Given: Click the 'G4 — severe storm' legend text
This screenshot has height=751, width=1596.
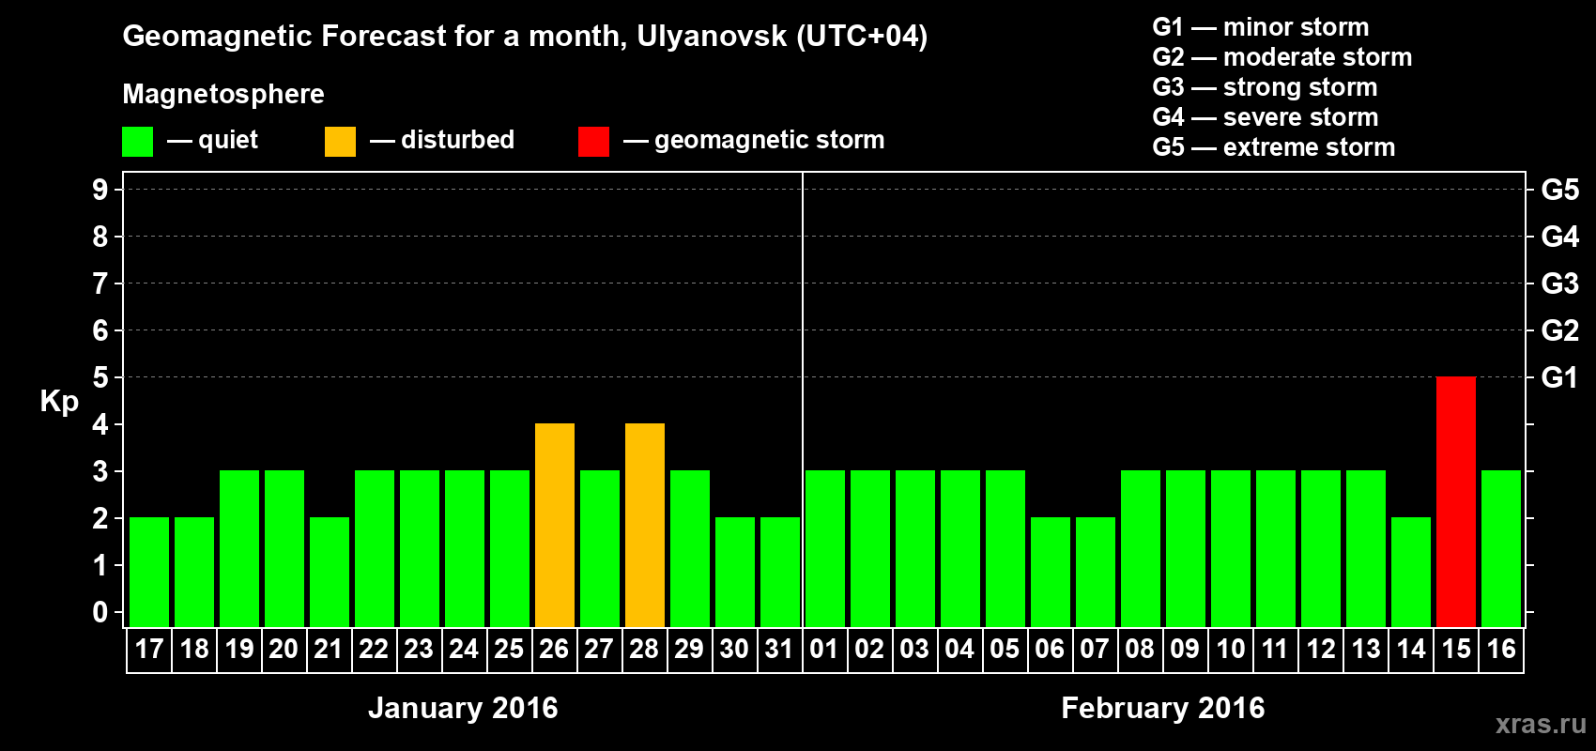Looking at the screenshot, I should click(x=1266, y=117).
